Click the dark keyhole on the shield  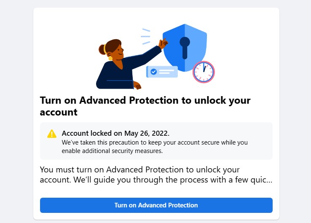click(x=185, y=48)
